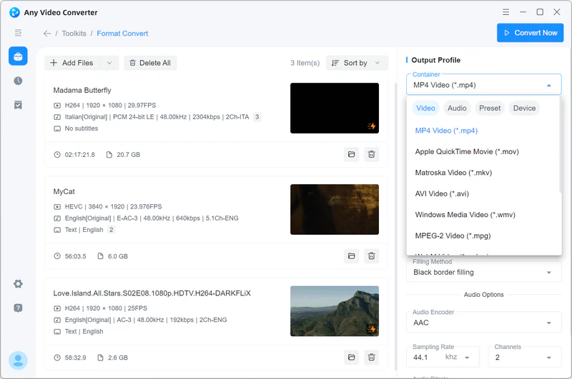The width and height of the screenshot is (572, 379).
Task: Click the Convert Now button
Action: coord(530,33)
